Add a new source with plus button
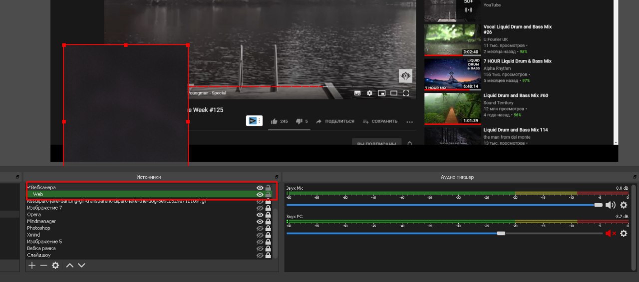 click(32, 266)
